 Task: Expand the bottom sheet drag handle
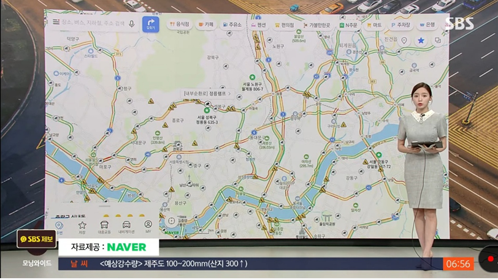tap(104, 206)
